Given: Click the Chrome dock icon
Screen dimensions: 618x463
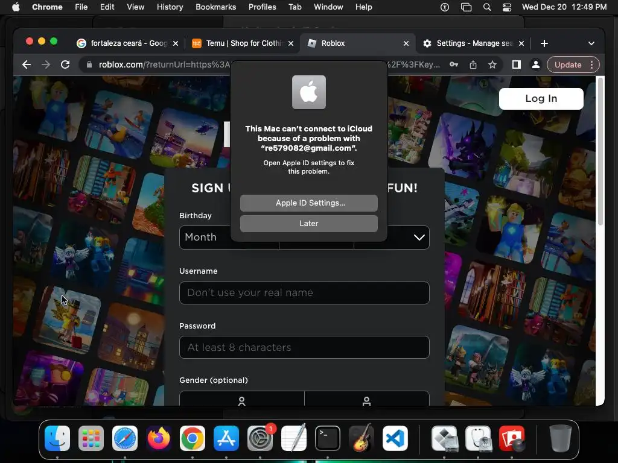Looking at the screenshot, I should pos(193,438).
